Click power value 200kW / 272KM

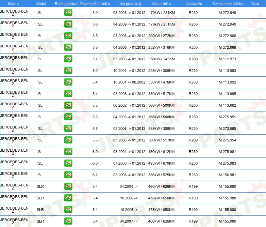pyautogui.click(x=161, y=36)
